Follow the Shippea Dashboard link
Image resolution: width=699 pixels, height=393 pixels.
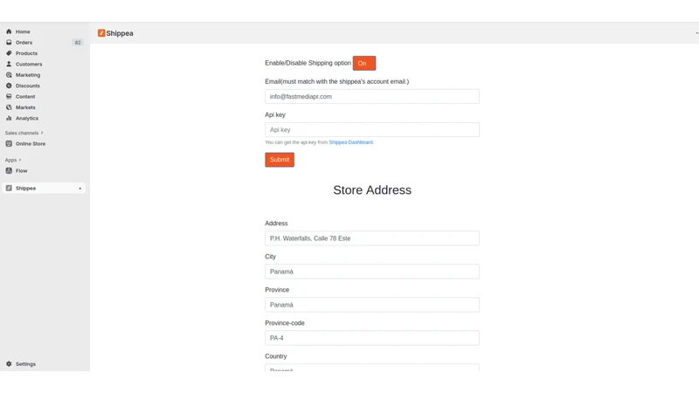coord(351,142)
